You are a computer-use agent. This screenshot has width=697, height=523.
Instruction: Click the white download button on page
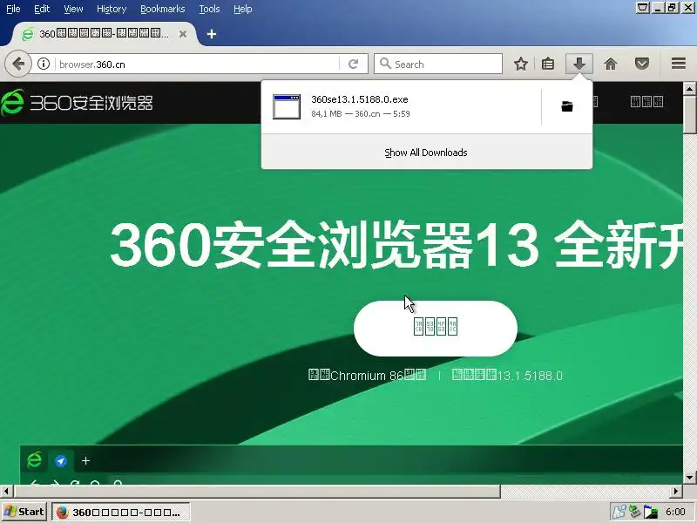click(435, 329)
